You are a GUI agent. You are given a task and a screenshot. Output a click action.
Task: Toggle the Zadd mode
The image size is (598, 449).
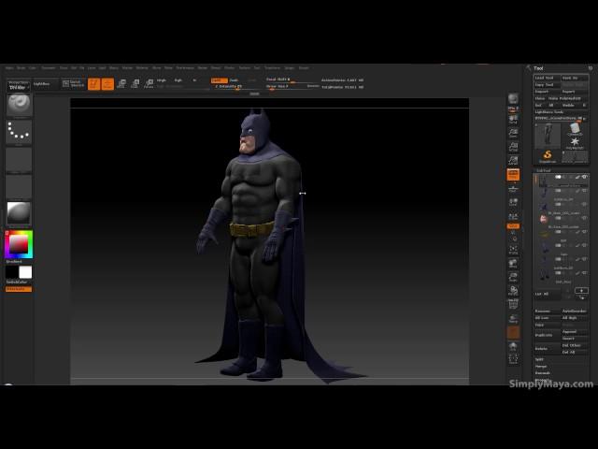pyautogui.click(x=219, y=80)
